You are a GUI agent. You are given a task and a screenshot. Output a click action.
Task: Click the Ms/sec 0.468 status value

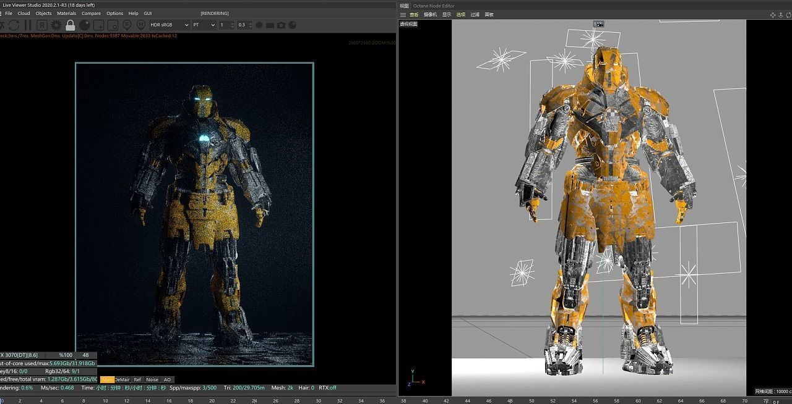click(67, 388)
